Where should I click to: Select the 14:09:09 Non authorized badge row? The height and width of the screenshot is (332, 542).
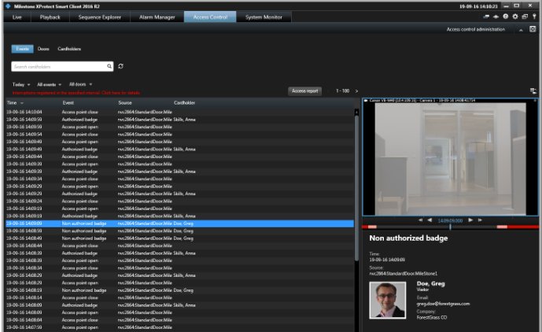coord(179,223)
